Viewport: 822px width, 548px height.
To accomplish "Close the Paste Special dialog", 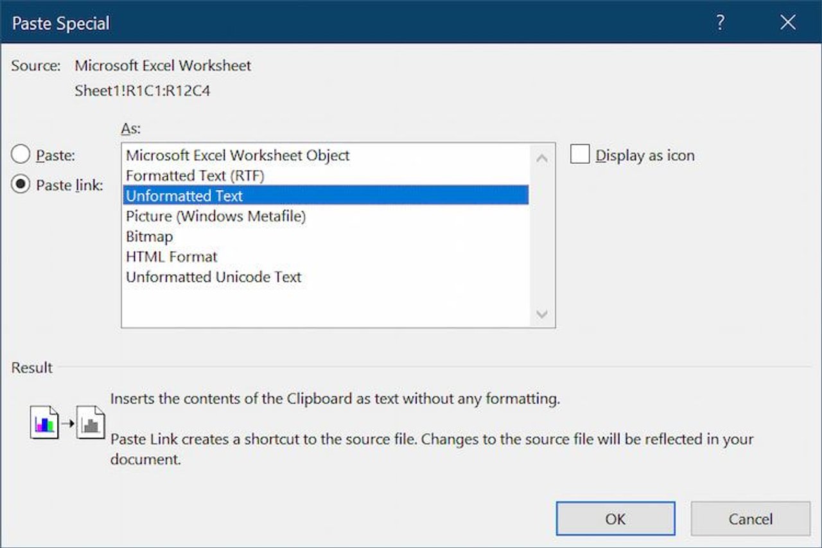I will click(x=788, y=23).
